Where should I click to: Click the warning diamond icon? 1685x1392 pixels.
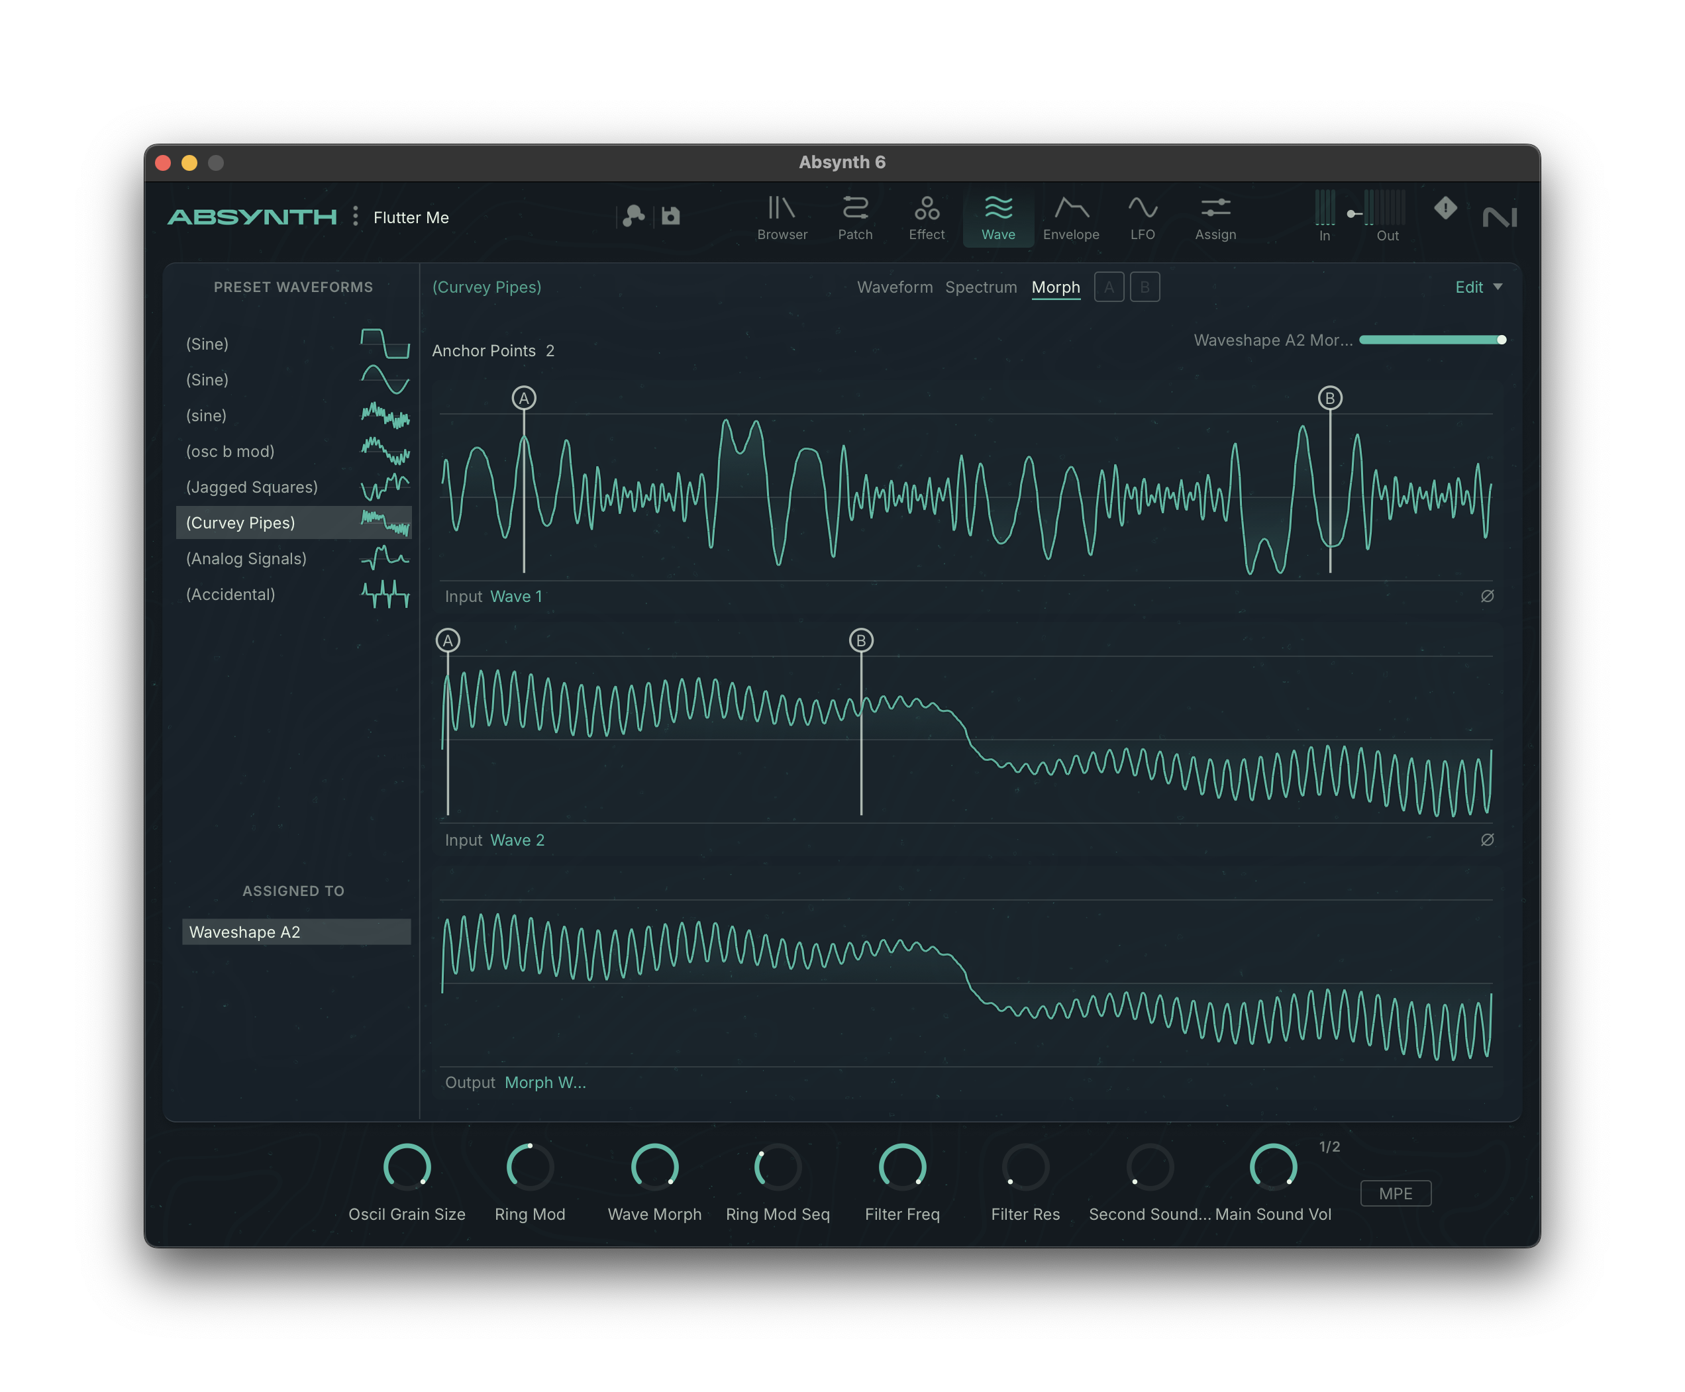tap(1445, 209)
